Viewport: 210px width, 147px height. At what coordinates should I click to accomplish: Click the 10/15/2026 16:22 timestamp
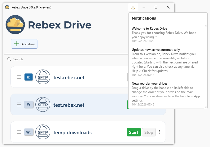(x=143, y=41)
